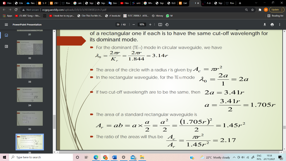This screenshot has height=161, width=286.
Task: Expand the History bookmarks folder
Action: pyautogui.click(x=159, y=16)
